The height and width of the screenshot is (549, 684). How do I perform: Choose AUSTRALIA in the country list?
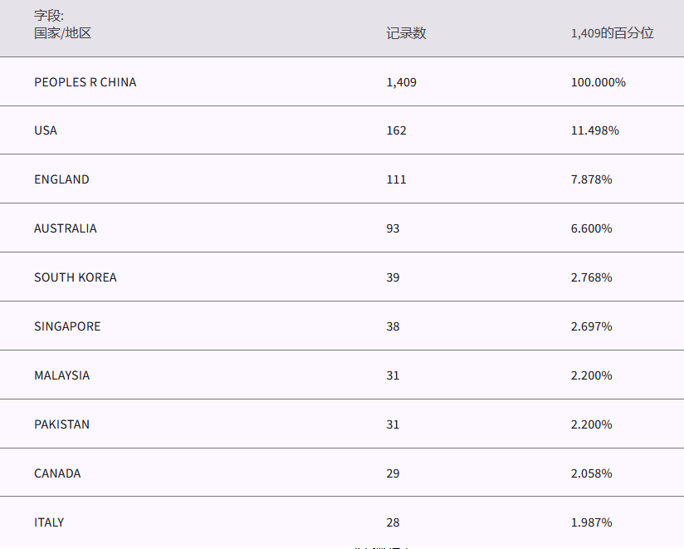pos(65,228)
